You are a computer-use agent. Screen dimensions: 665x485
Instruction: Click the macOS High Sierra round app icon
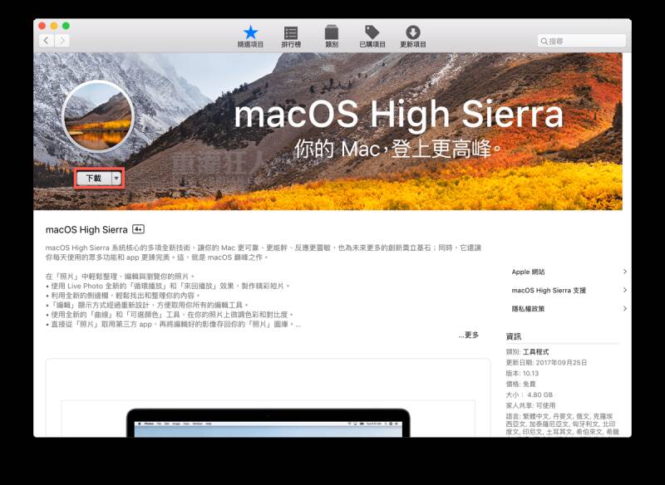coord(98,116)
